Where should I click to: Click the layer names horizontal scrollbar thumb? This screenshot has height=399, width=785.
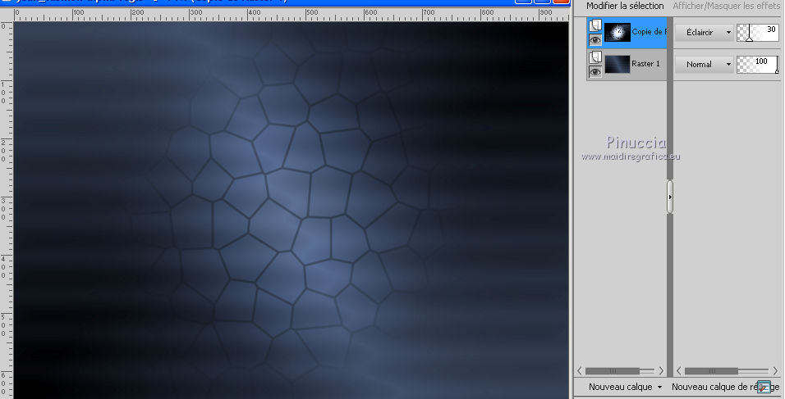click(613, 371)
